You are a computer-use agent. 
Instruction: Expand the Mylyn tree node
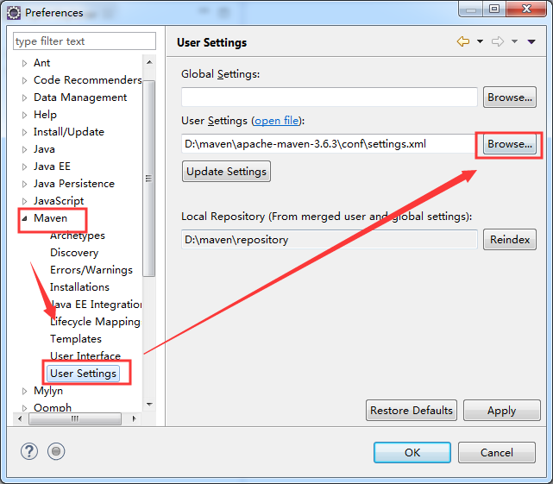(x=24, y=391)
